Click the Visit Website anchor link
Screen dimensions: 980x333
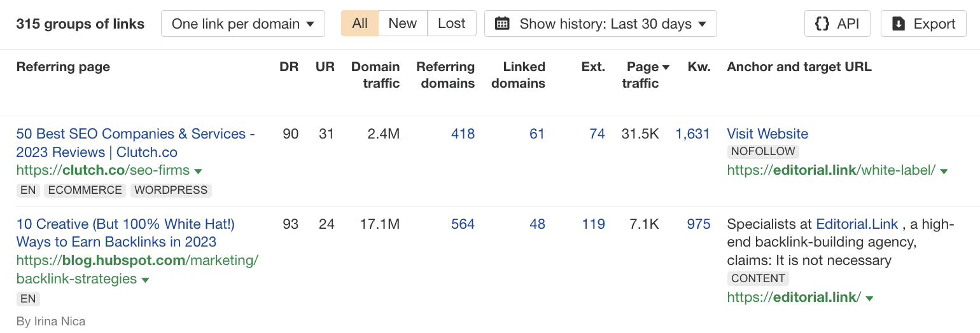click(767, 134)
